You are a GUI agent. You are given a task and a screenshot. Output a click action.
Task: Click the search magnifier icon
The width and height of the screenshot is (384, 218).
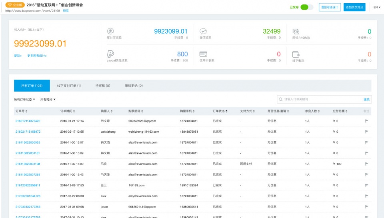click(x=281, y=99)
